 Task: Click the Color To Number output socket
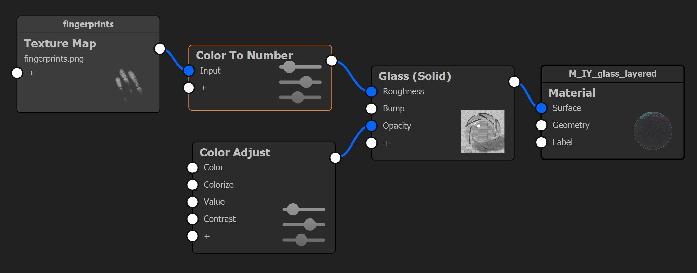332,61
